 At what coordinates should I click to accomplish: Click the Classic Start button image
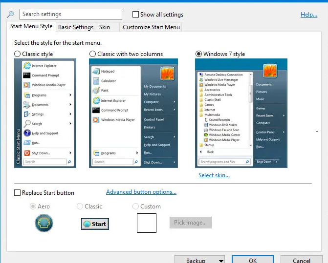[95, 224]
